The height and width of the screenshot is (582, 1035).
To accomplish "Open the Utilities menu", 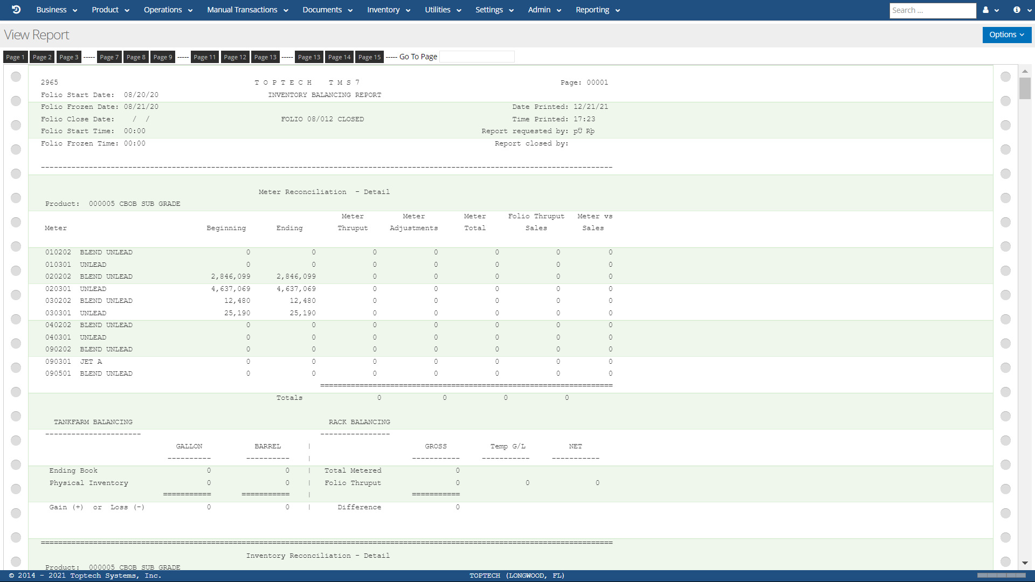I will [x=443, y=10].
